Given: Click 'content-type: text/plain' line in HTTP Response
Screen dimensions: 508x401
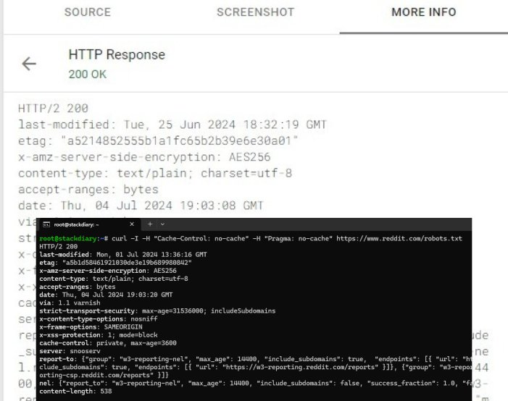Looking at the screenshot, I should click(155, 173).
